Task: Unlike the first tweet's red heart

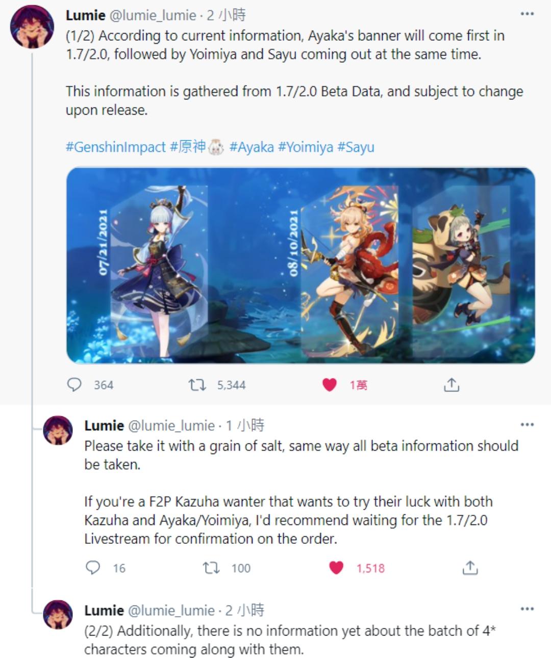Action: pos(330,385)
